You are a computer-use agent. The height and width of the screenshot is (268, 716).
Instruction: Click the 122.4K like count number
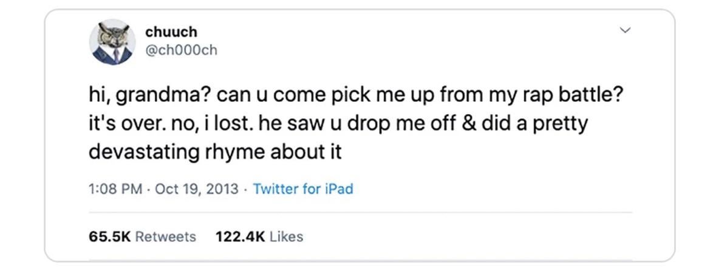click(x=240, y=236)
